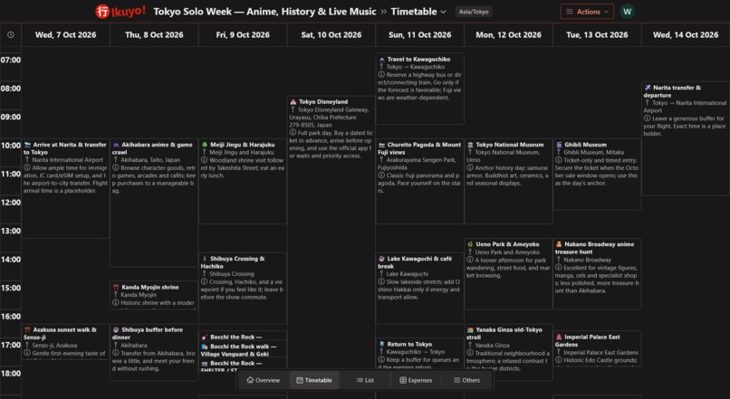The image size is (730, 399).
Task: Click the torii icon on Asakusa sunset walk
Action: (x=27, y=329)
